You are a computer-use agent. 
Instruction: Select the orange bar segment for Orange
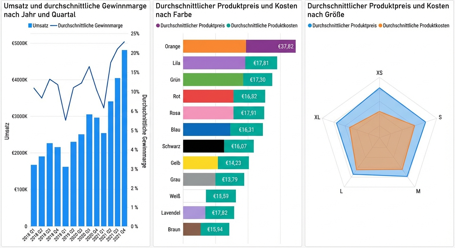coord(214,46)
